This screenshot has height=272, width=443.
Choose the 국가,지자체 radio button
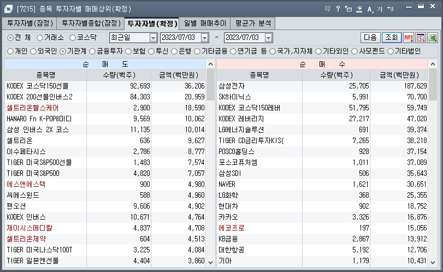pos(273,51)
